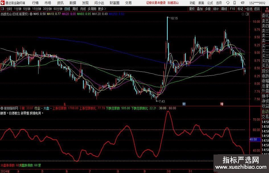Screen dimensions: 269x173
Task: Switch to 60分钟 period
Action: click(58, 9)
